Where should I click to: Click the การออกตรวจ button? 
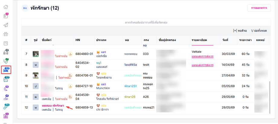click(x=259, y=8)
